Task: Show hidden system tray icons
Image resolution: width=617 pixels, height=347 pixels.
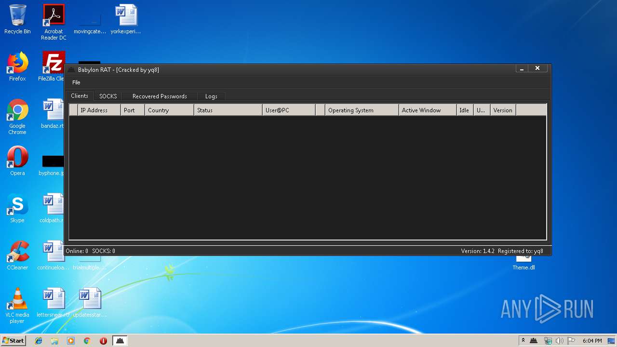Action: click(x=523, y=341)
